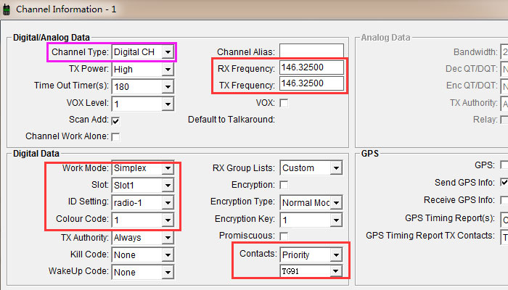This screenshot has width=508, height=290.
Task: Click the TX Frequency input field
Action: pyautogui.click(x=311, y=84)
